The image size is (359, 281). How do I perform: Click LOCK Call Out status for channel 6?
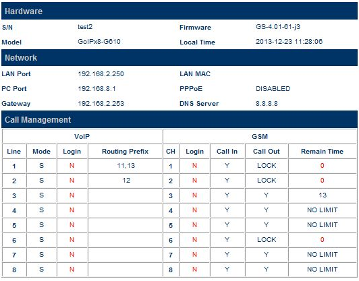click(267, 240)
